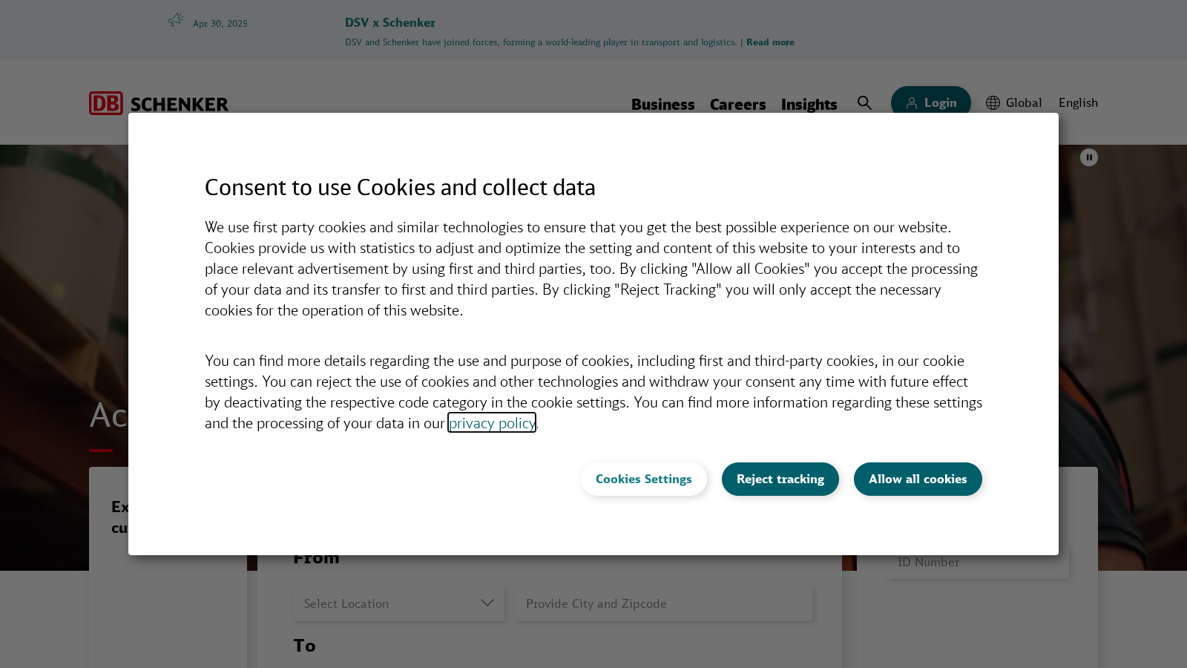Click the megaphone announcement icon
The image size is (1187, 668).
176,20
